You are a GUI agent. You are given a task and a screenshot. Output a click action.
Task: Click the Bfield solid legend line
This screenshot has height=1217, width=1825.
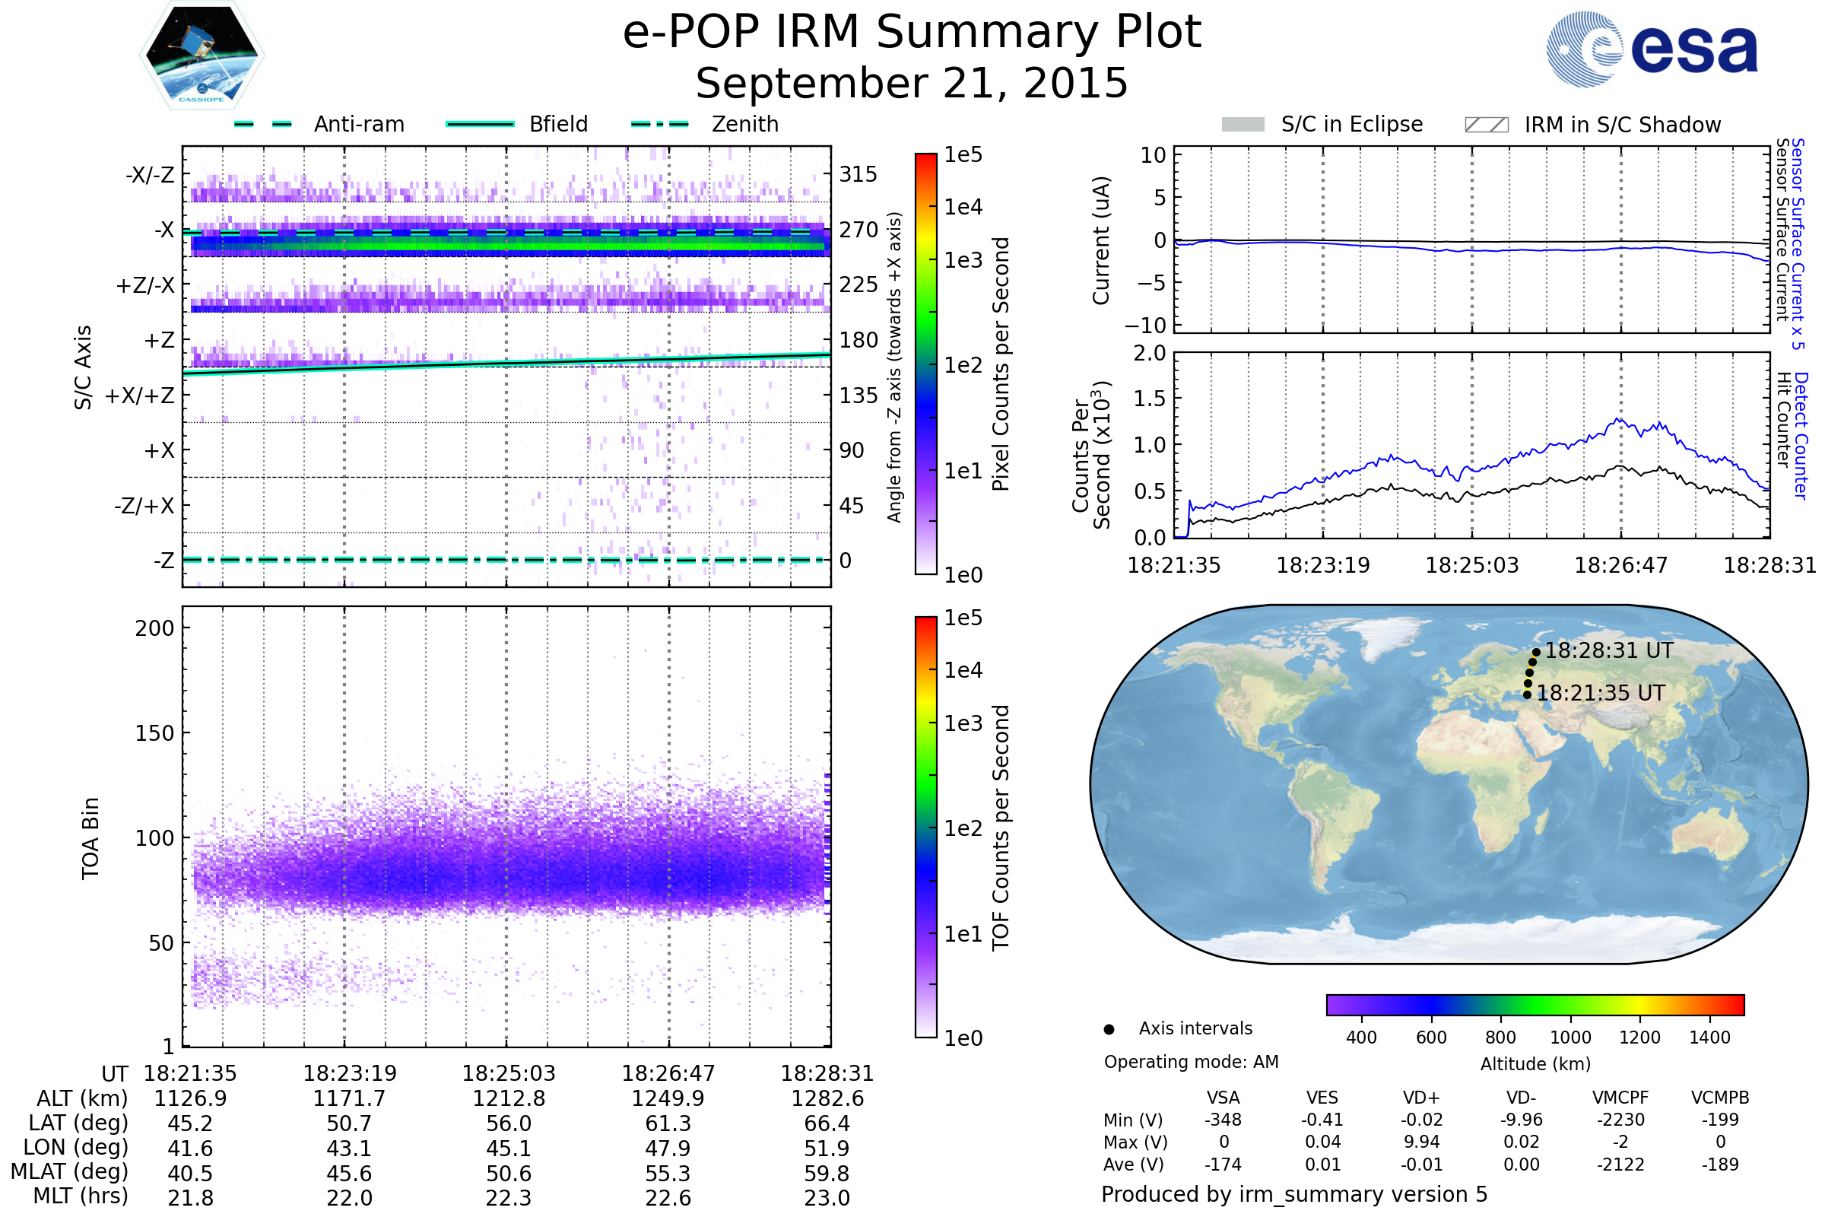tap(480, 124)
